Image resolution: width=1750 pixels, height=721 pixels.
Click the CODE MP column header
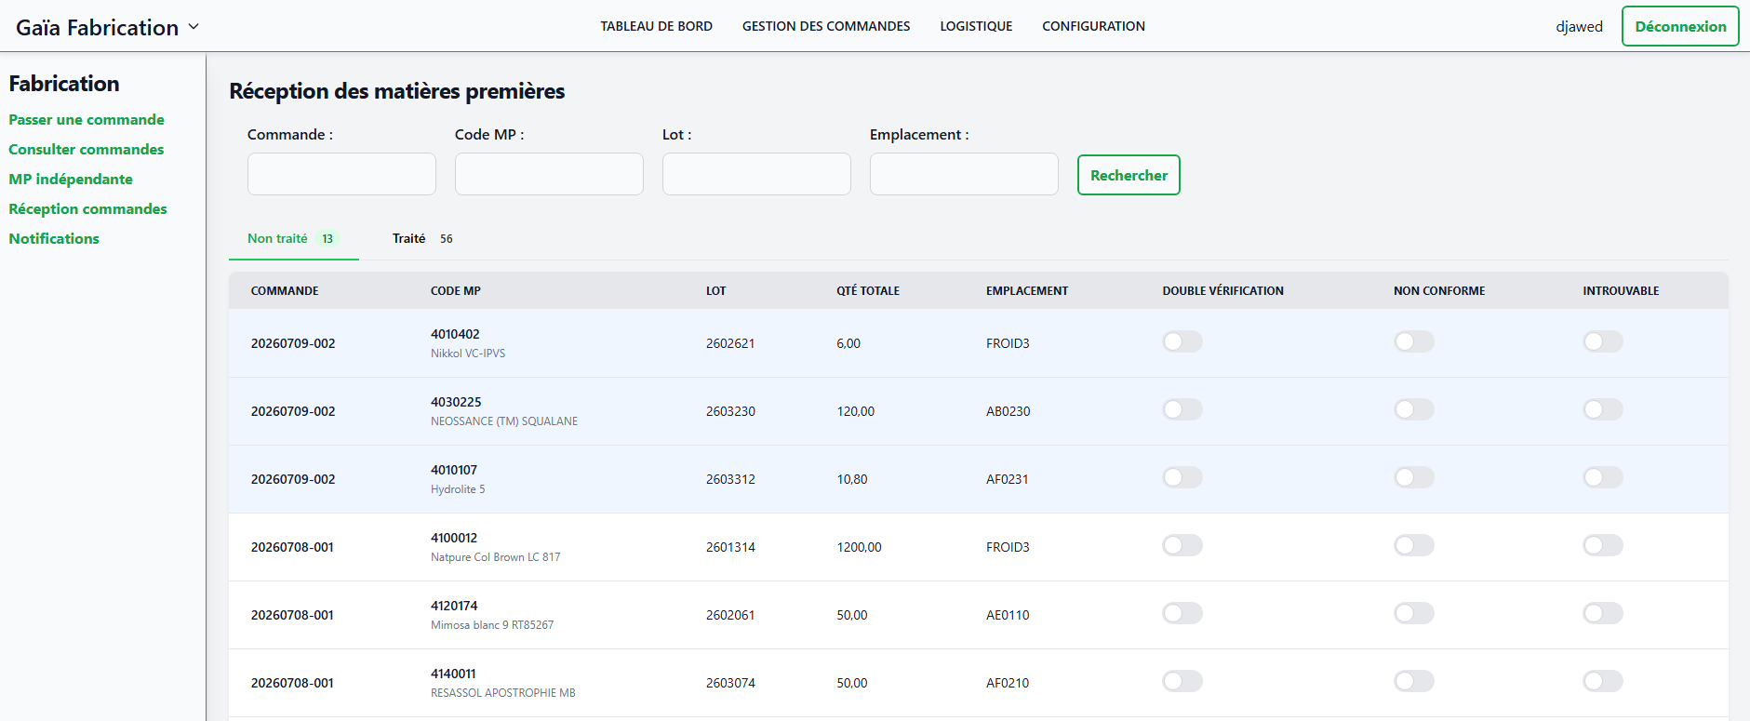(x=456, y=291)
